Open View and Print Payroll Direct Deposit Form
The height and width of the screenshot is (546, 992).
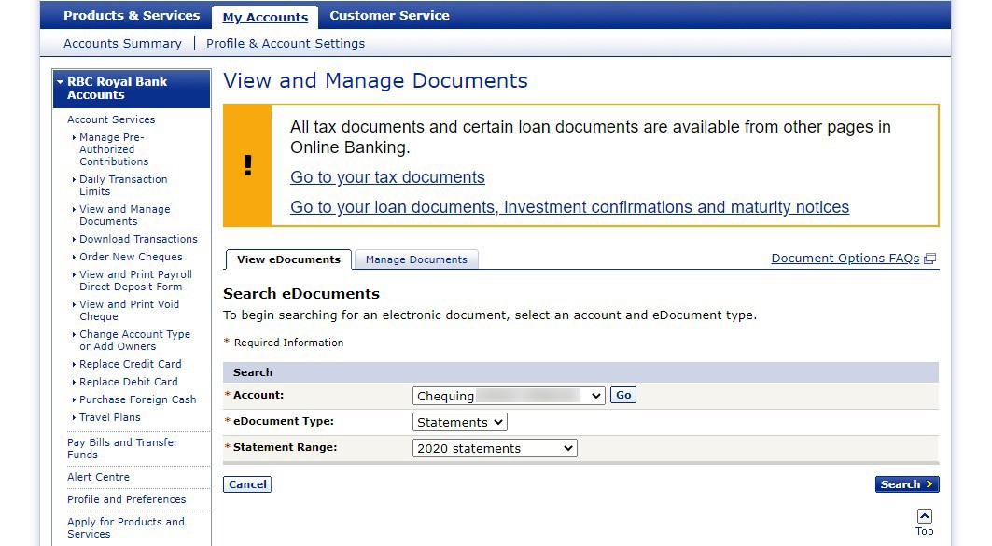coord(135,280)
